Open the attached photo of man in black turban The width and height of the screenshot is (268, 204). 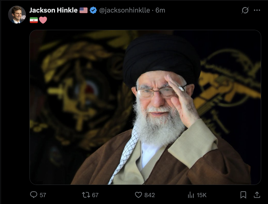(145, 107)
